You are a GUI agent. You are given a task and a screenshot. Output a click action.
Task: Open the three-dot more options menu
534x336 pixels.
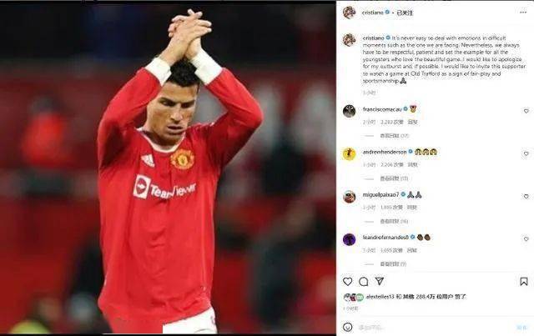pyautogui.click(x=523, y=13)
